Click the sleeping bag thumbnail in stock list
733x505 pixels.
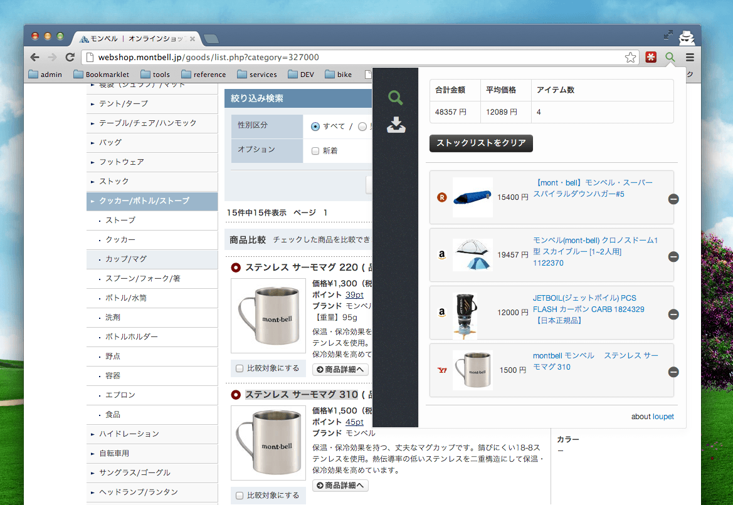click(x=472, y=197)
